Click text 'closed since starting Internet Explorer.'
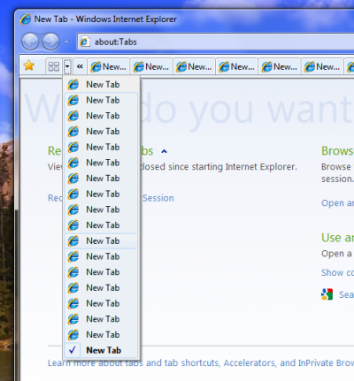Screen dimensions: 354x381 coord(218,167)
